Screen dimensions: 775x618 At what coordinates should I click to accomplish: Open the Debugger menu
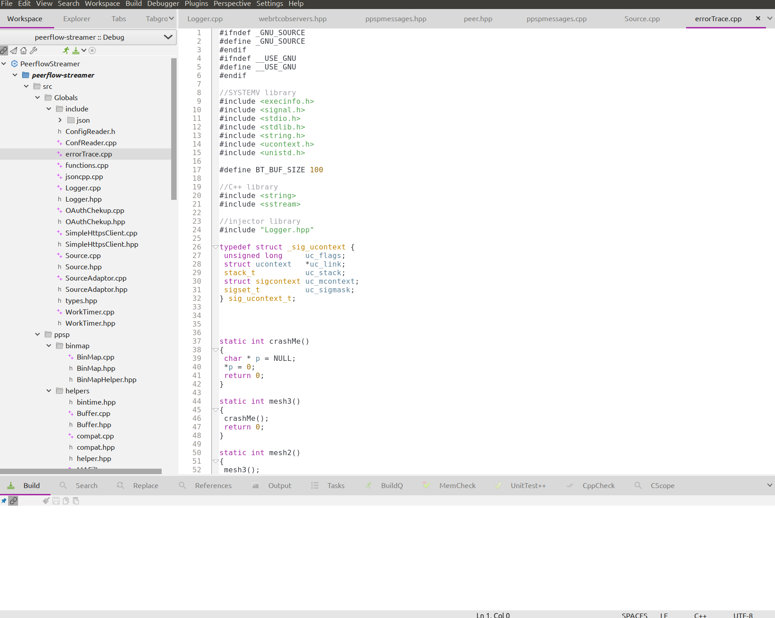click(163, 4)
